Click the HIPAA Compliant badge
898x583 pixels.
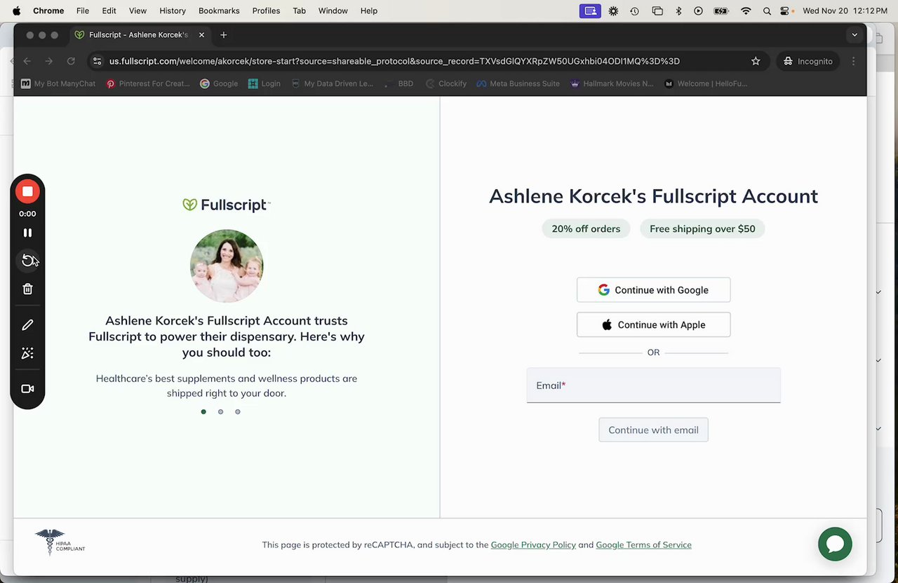(x=60, y=542)
